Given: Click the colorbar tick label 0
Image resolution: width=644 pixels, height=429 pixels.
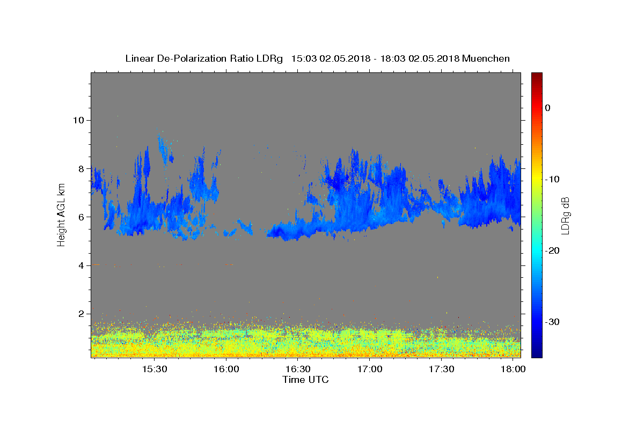Looking at the screenshot, I should 547,108.
